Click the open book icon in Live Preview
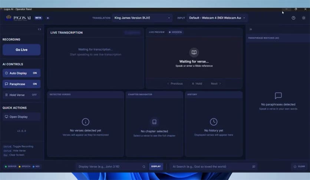The height and width of the screenshot is (180, 310). (194, 52)
